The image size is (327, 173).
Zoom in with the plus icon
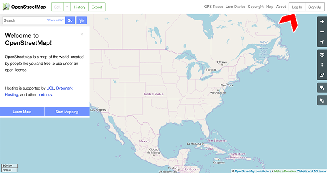click(322, 22)
